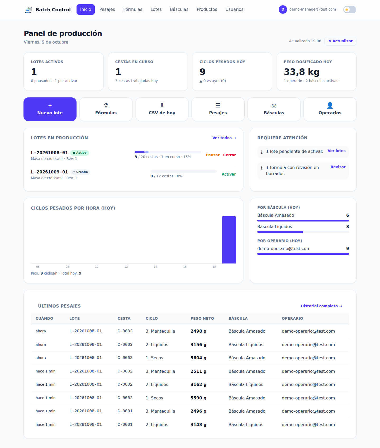Screen dimensions: 380x448
Task: Open the Historial completo link
Action: pos(321,306)
